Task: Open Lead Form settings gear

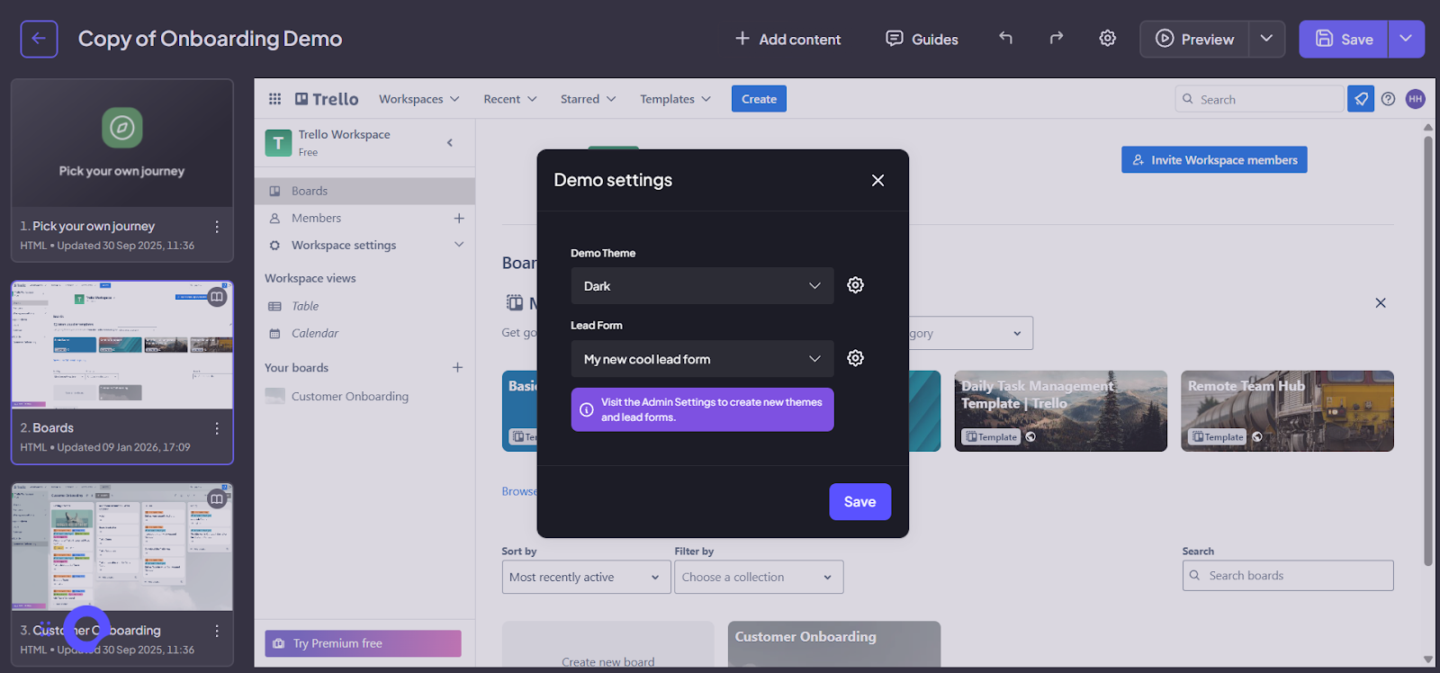Action: click(856, 358)
